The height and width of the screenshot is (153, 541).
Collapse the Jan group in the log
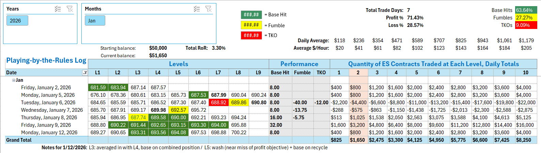(x=14, y=80)
